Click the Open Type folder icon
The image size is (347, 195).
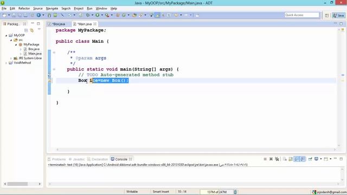click(x=134, y=15)
